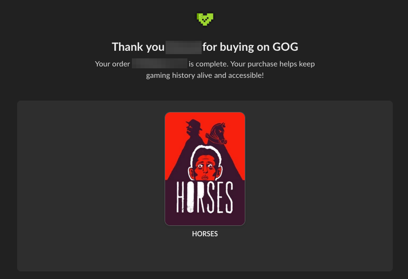Open the HORSES game cover thumbnail

point(205,168)
